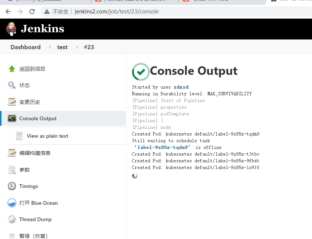This screenshot has width=312, height=239.
Task: Click the 参数 document icon
Action: coord(12,170)
